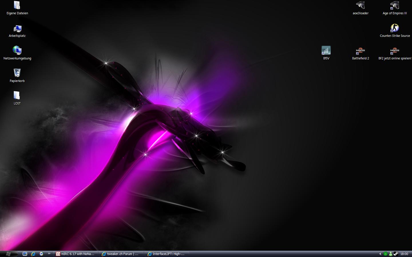Viewport: 412px width, 257px height.
Task: Launch Windows Media Player from quick launch
Action: click(x=41, y=254)
